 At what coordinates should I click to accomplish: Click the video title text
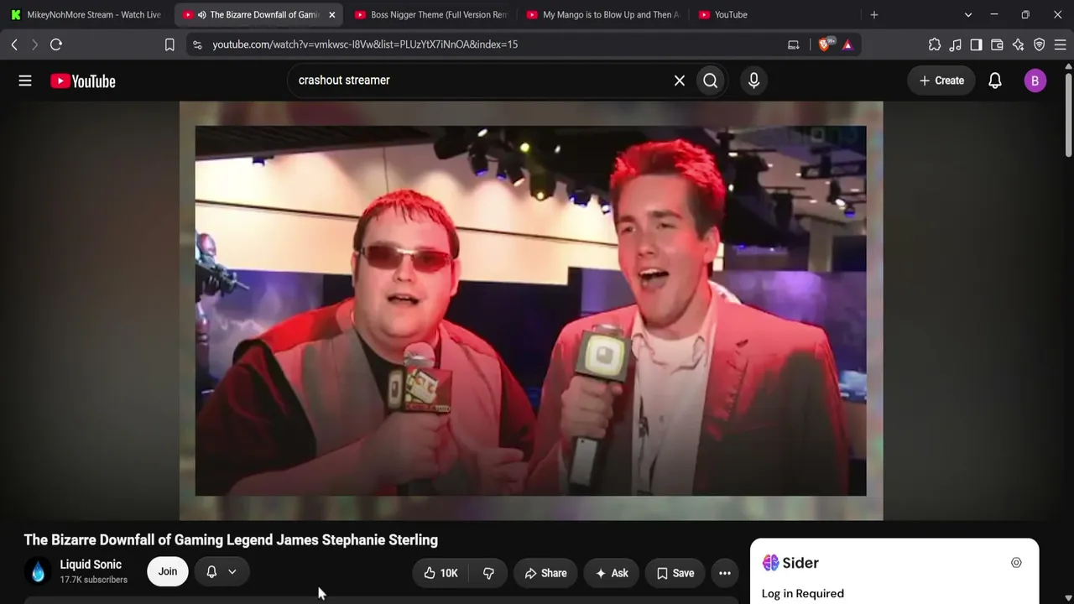pyautogui.click(x=231, y=540)
